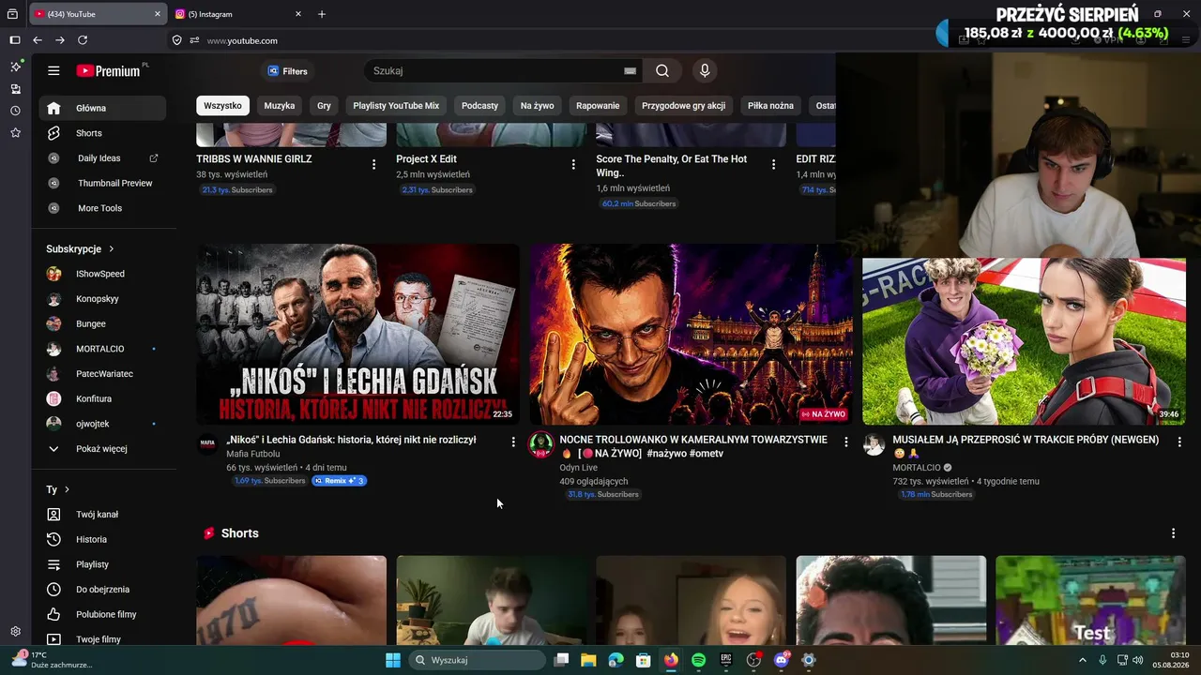Open the MORTALCIO channel link under video

point(917,468)
